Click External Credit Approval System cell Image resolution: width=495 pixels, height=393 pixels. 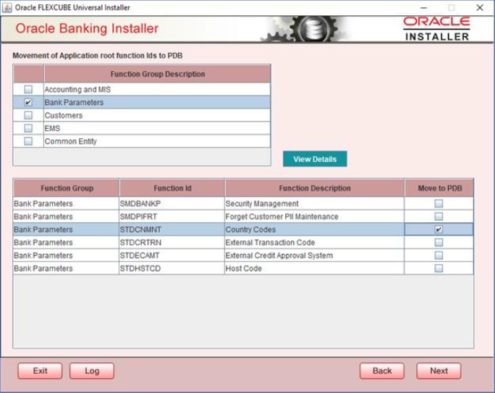pos(314,255)
